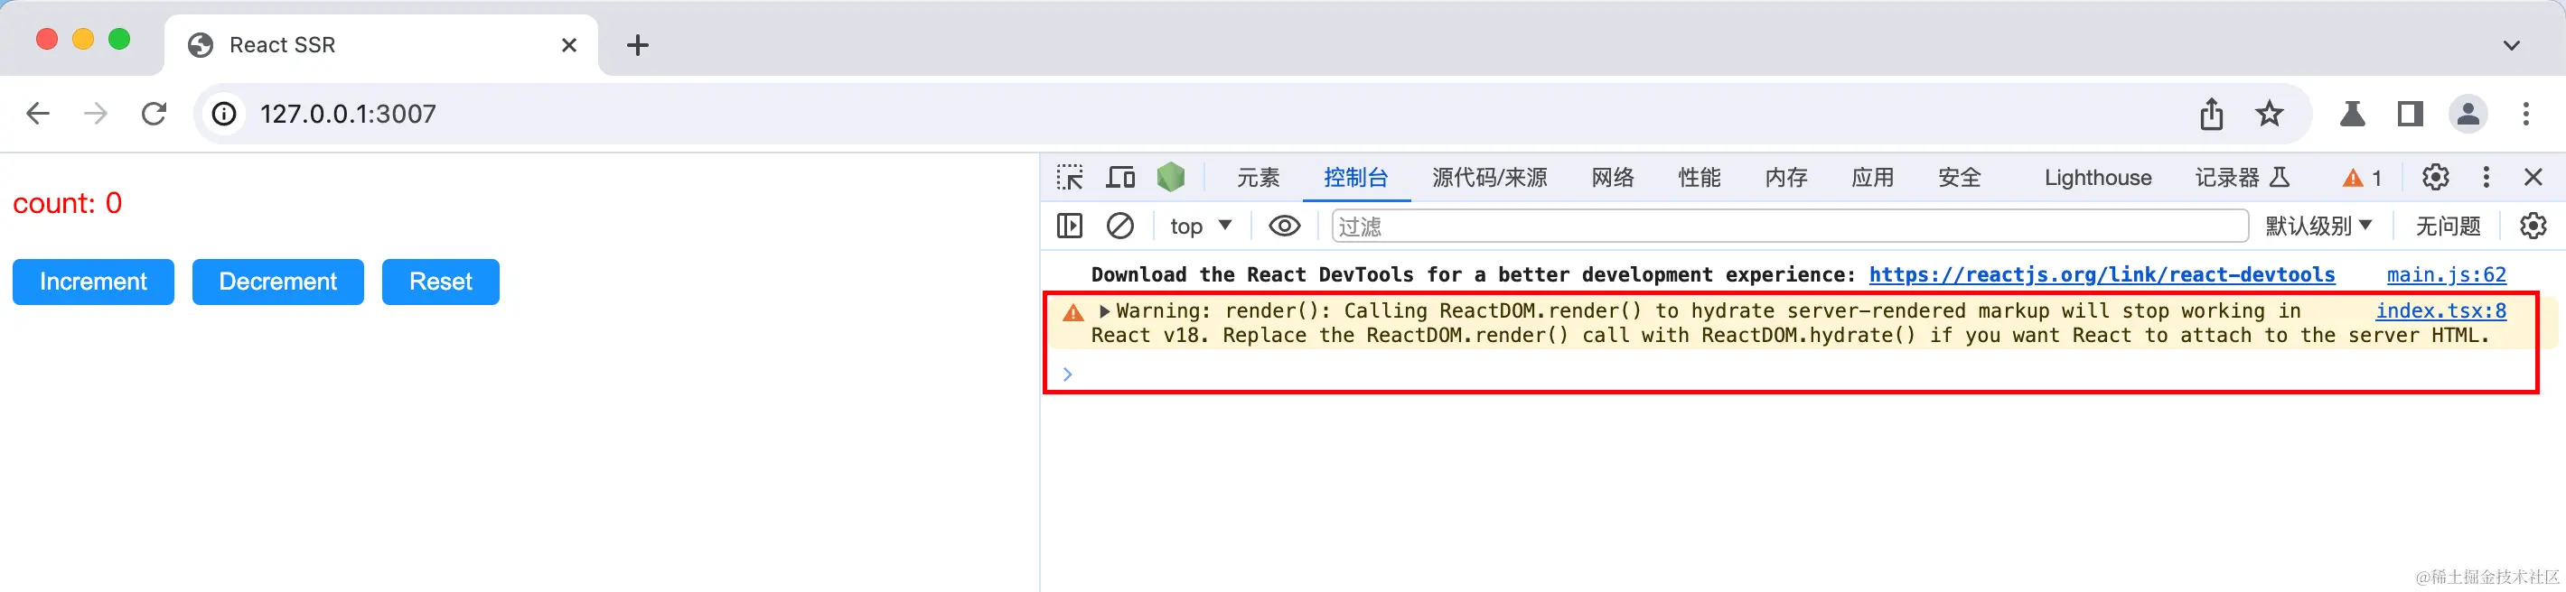Click the warning count badge showing 1
The height and width of the screenshot is (592, 2566).
tap(2362, 178)
